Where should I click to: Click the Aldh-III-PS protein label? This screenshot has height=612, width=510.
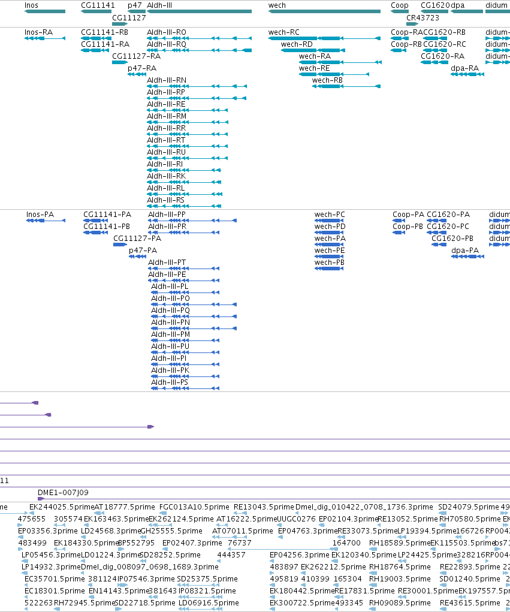tap(170, 382)
